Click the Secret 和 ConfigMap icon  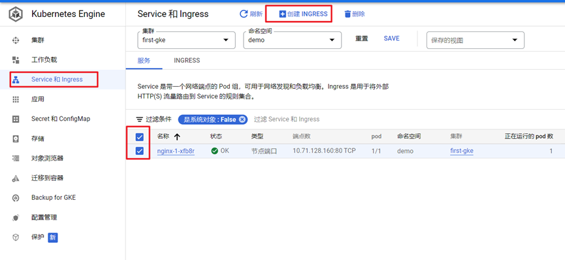pyautogui.click(x=16, y=119)
